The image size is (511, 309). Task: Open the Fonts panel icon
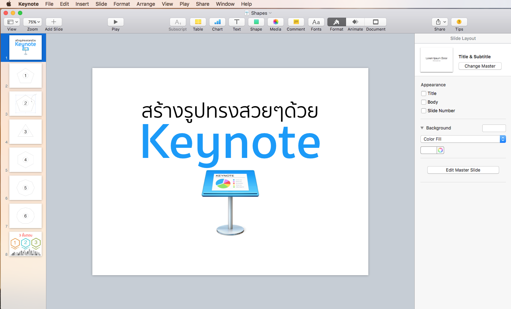[x=316, y=23]
